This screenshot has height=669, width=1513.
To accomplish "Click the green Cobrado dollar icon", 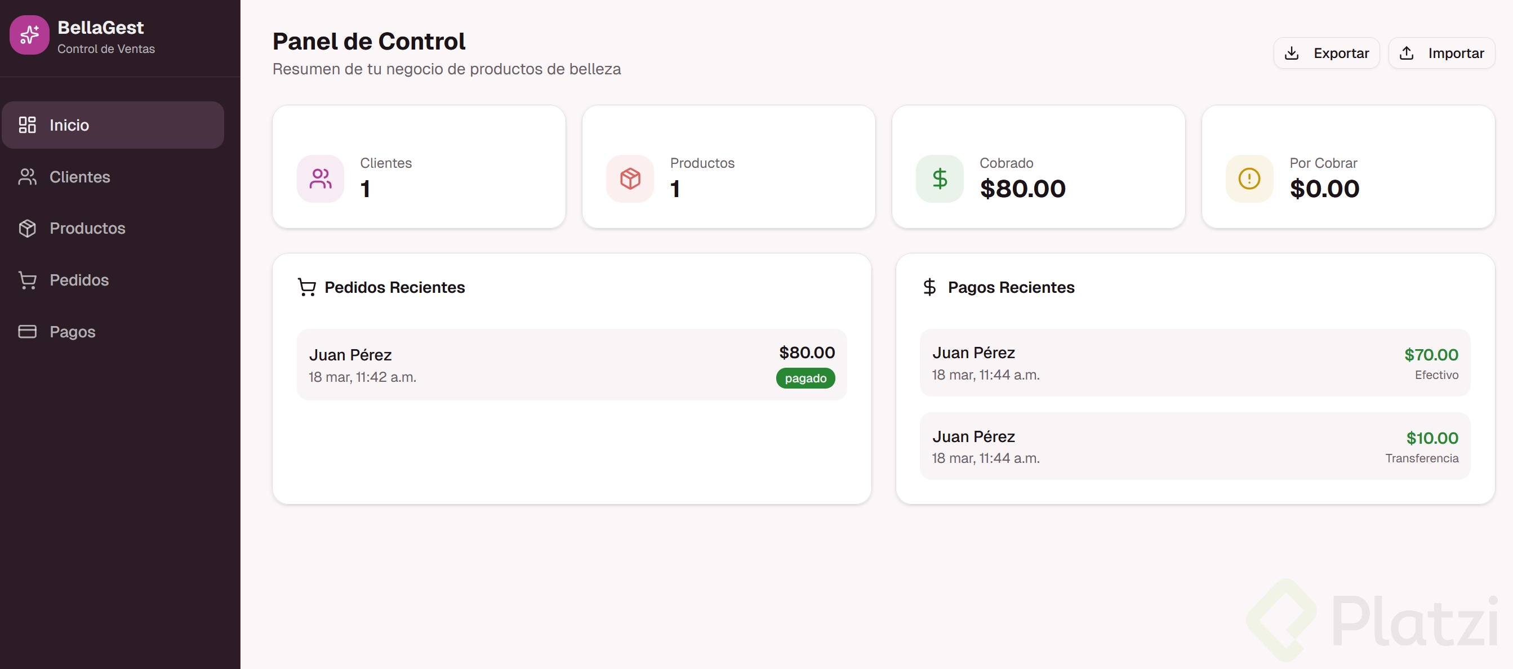I will coord(939,179).
